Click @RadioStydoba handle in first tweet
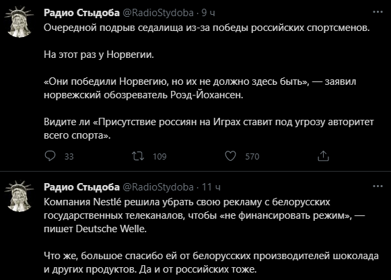The height and width of the screenshot is (280, 391). [x=158, y=13]
